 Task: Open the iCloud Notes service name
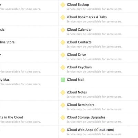(x=77, y=92)
